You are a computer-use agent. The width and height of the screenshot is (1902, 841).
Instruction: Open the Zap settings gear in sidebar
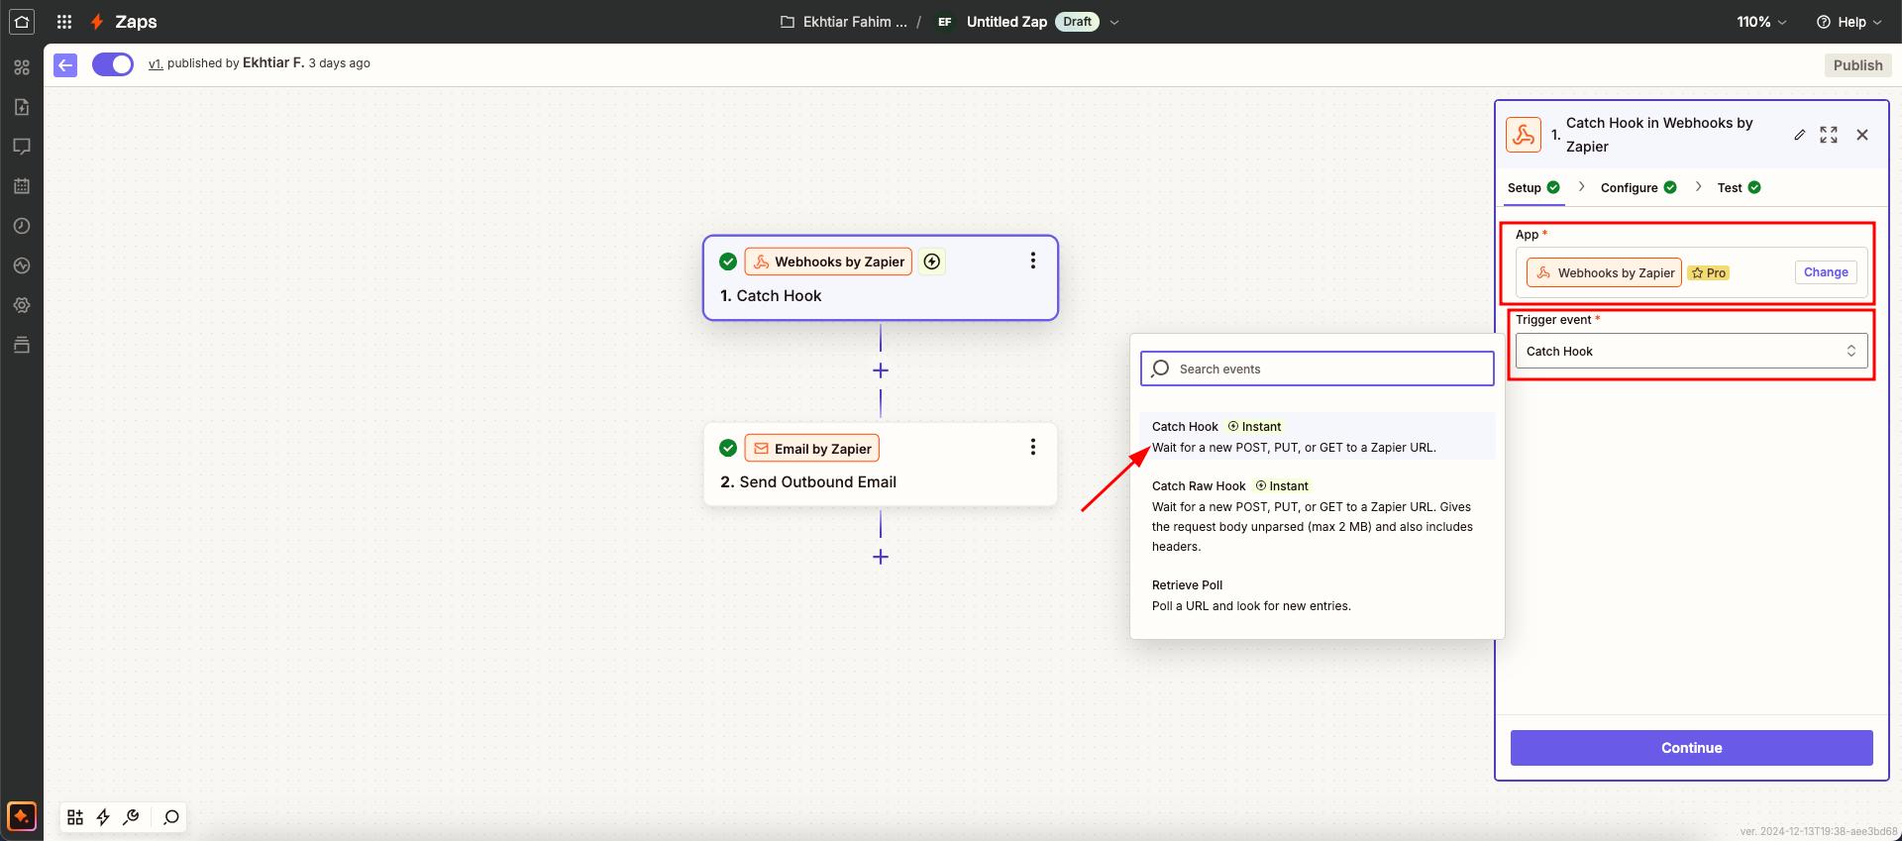[x=22, y=305]
